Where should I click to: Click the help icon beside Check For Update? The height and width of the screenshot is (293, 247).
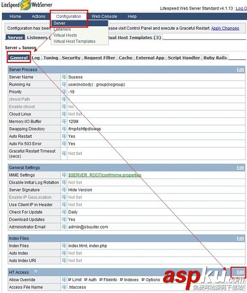[64, 212]
